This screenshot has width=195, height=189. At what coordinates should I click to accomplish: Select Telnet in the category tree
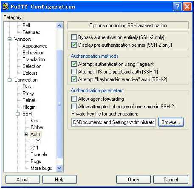coord(29,100)
